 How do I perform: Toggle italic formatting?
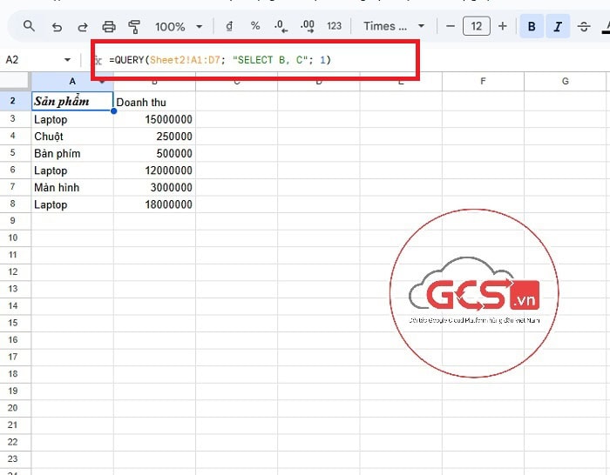tap(558, 26)
